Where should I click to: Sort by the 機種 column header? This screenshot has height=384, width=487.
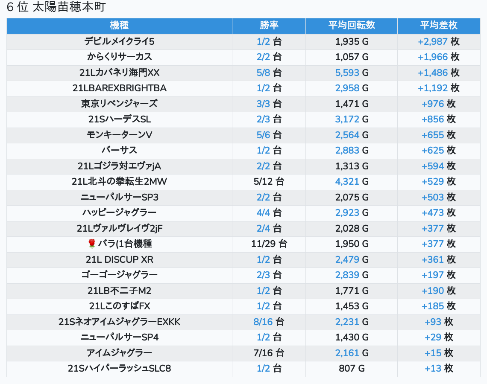click(119, 25)
